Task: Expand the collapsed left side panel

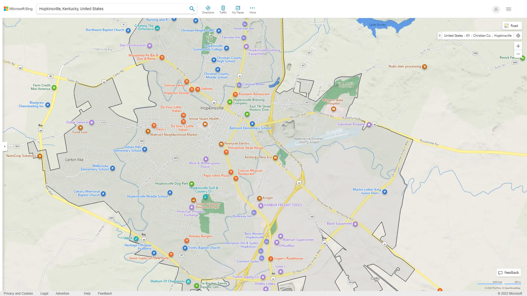Action: coord(5,147)
